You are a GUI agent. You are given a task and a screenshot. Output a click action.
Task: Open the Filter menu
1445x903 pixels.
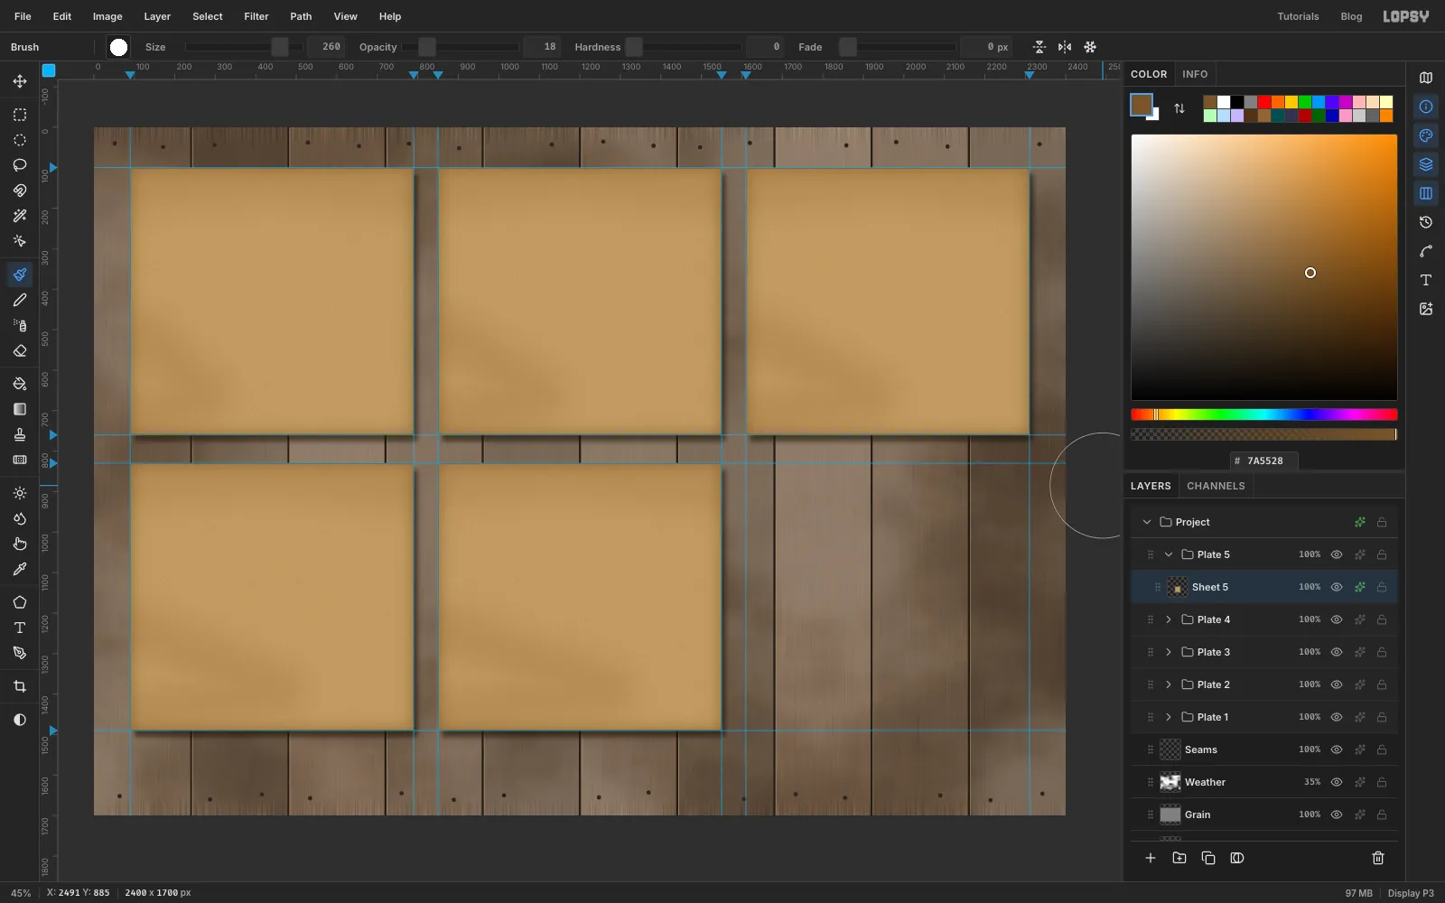coord(256,16)
